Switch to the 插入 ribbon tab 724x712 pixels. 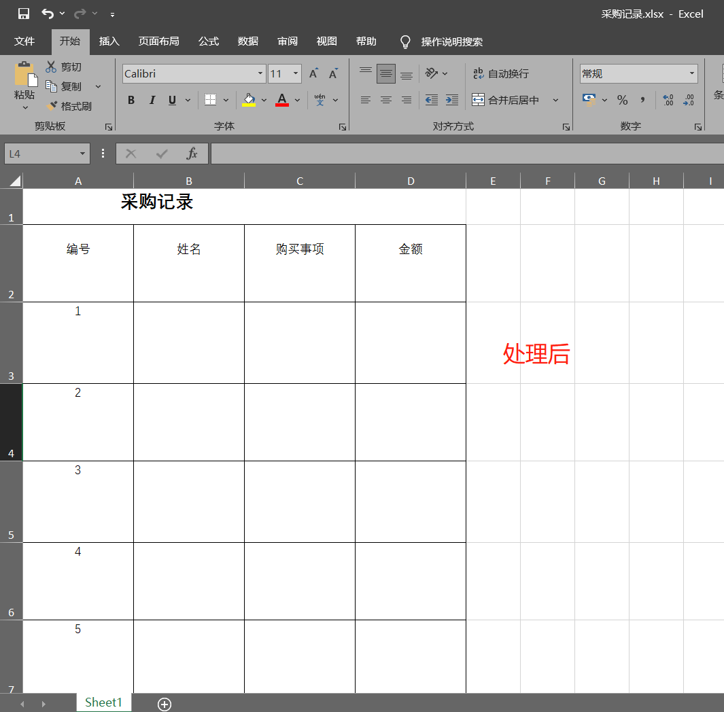pos(109,41)
